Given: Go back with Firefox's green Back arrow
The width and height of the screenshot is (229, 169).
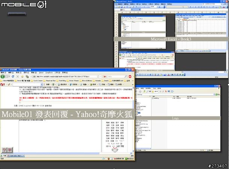Looking at the screenshot, I should coord(3,77).
